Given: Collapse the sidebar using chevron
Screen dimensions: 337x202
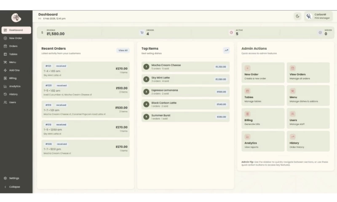Looking at the screenshot, I should click(5, 187).
